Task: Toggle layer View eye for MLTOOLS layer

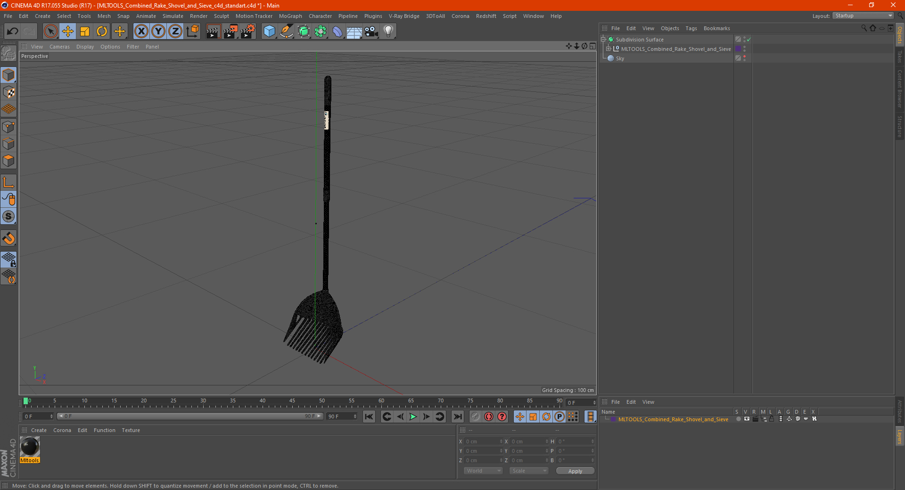Action: (x=747, y=419)
